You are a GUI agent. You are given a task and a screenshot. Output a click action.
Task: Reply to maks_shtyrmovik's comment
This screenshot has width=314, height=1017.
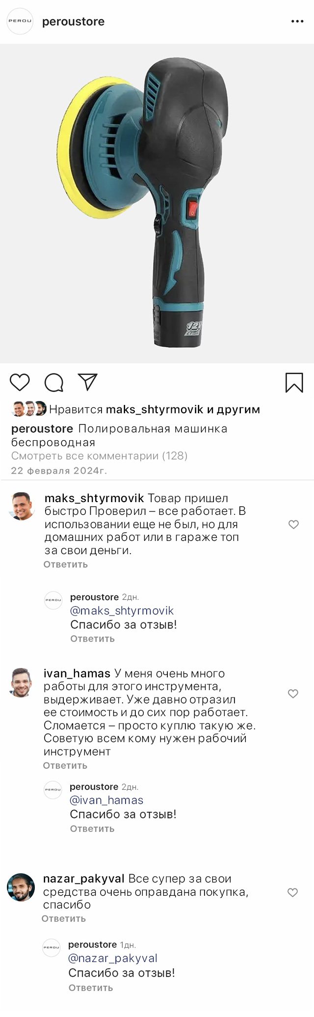(x=65, y=564)
